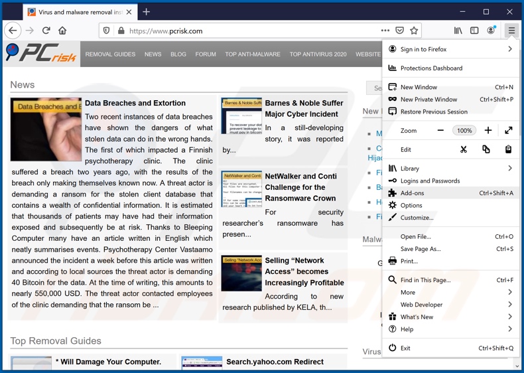Click the Forward navigation arrow
Viewport: 524px width, 373px height.
tap(30, 31)
